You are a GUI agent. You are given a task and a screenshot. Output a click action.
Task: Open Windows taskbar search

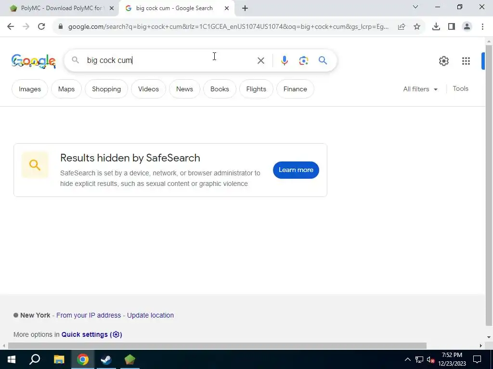[x=35, y=359]
